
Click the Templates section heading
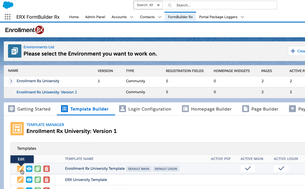click(27, 148)
